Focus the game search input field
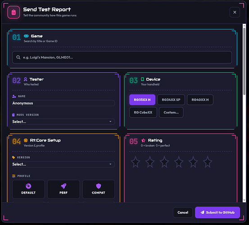 [122, 57]
